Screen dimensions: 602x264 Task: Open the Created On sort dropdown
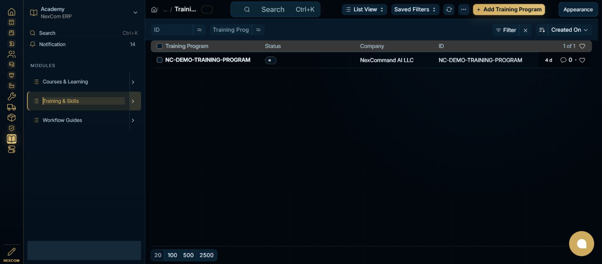point(569,30)
